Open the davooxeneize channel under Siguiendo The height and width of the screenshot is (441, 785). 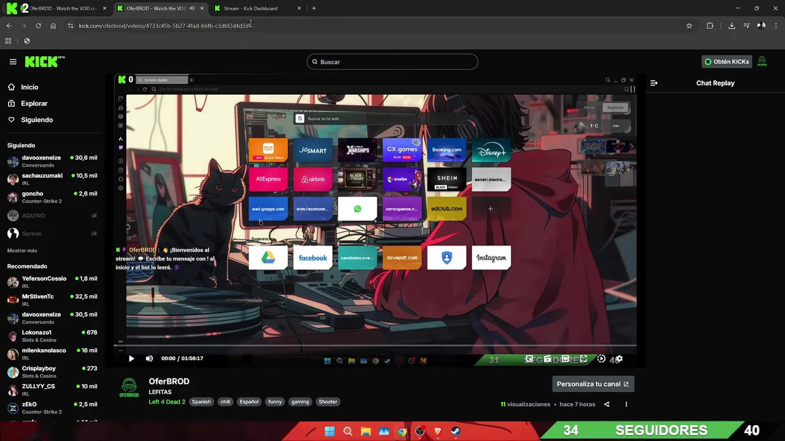pos(52,161)
